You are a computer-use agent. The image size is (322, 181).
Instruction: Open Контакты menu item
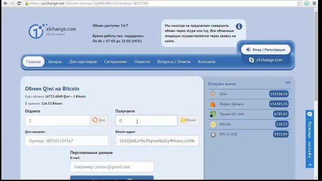click(207, 61)
